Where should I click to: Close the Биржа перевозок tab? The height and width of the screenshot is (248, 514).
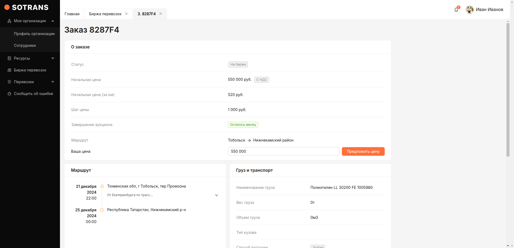point(126,14)
